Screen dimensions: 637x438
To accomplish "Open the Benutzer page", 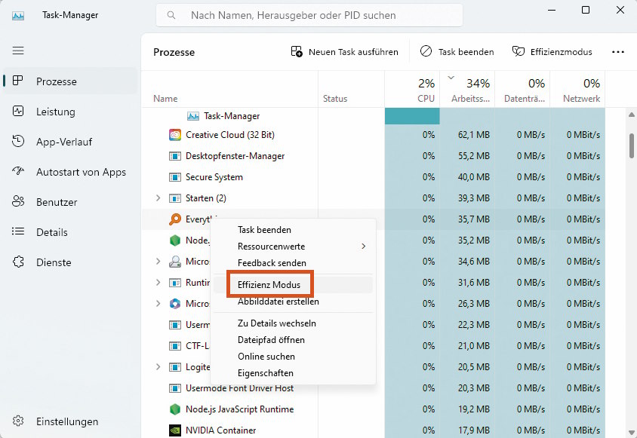I will [70, 202].
